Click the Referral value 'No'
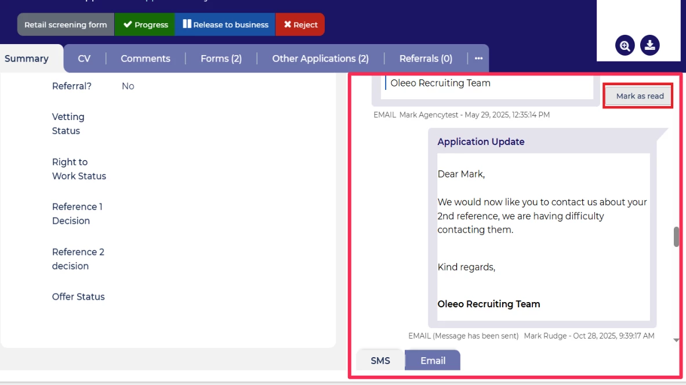Image resolution: width=686 pixels, height=385 pixels. [x=128, y=86]
